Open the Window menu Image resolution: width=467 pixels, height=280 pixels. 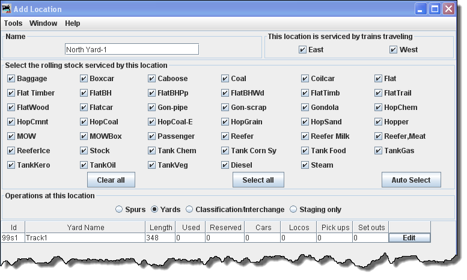coord(43,23)
